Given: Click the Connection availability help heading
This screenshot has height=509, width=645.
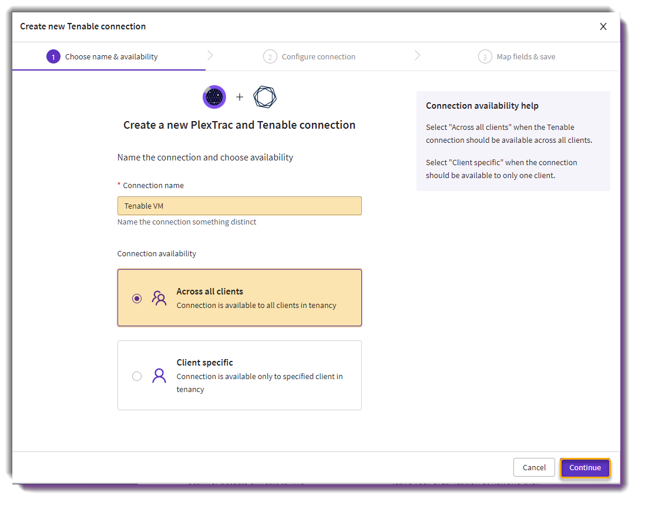Looking at the screenshot, I should pyautogui.click(x=482, y=106).
